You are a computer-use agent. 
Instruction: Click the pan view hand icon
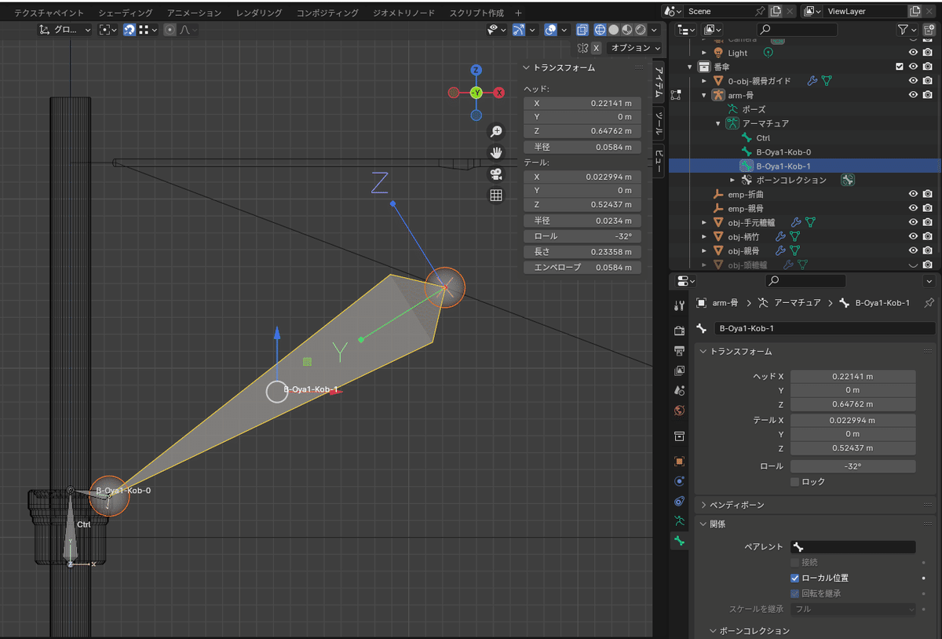click(x=495, y=152)
